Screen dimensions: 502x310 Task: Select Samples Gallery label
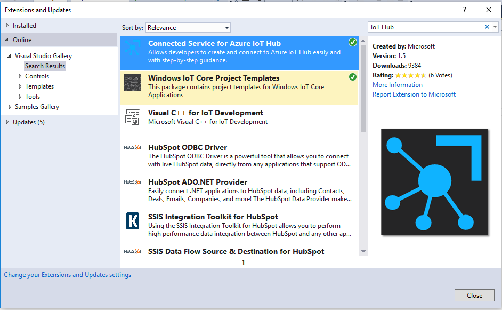point(37,107)
